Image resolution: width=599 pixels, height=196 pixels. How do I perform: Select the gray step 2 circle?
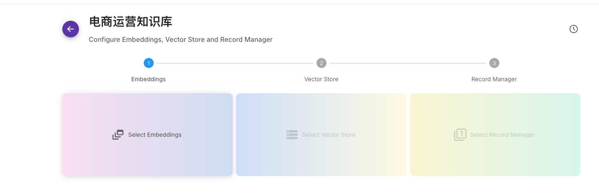321,63
